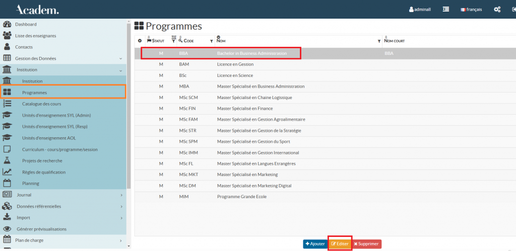Click the Ajouter button
Screen dimensions: 516x251
coord(315,244)
